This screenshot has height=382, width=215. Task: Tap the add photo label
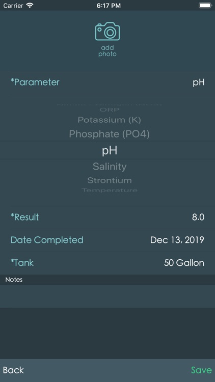click(107, 51)
